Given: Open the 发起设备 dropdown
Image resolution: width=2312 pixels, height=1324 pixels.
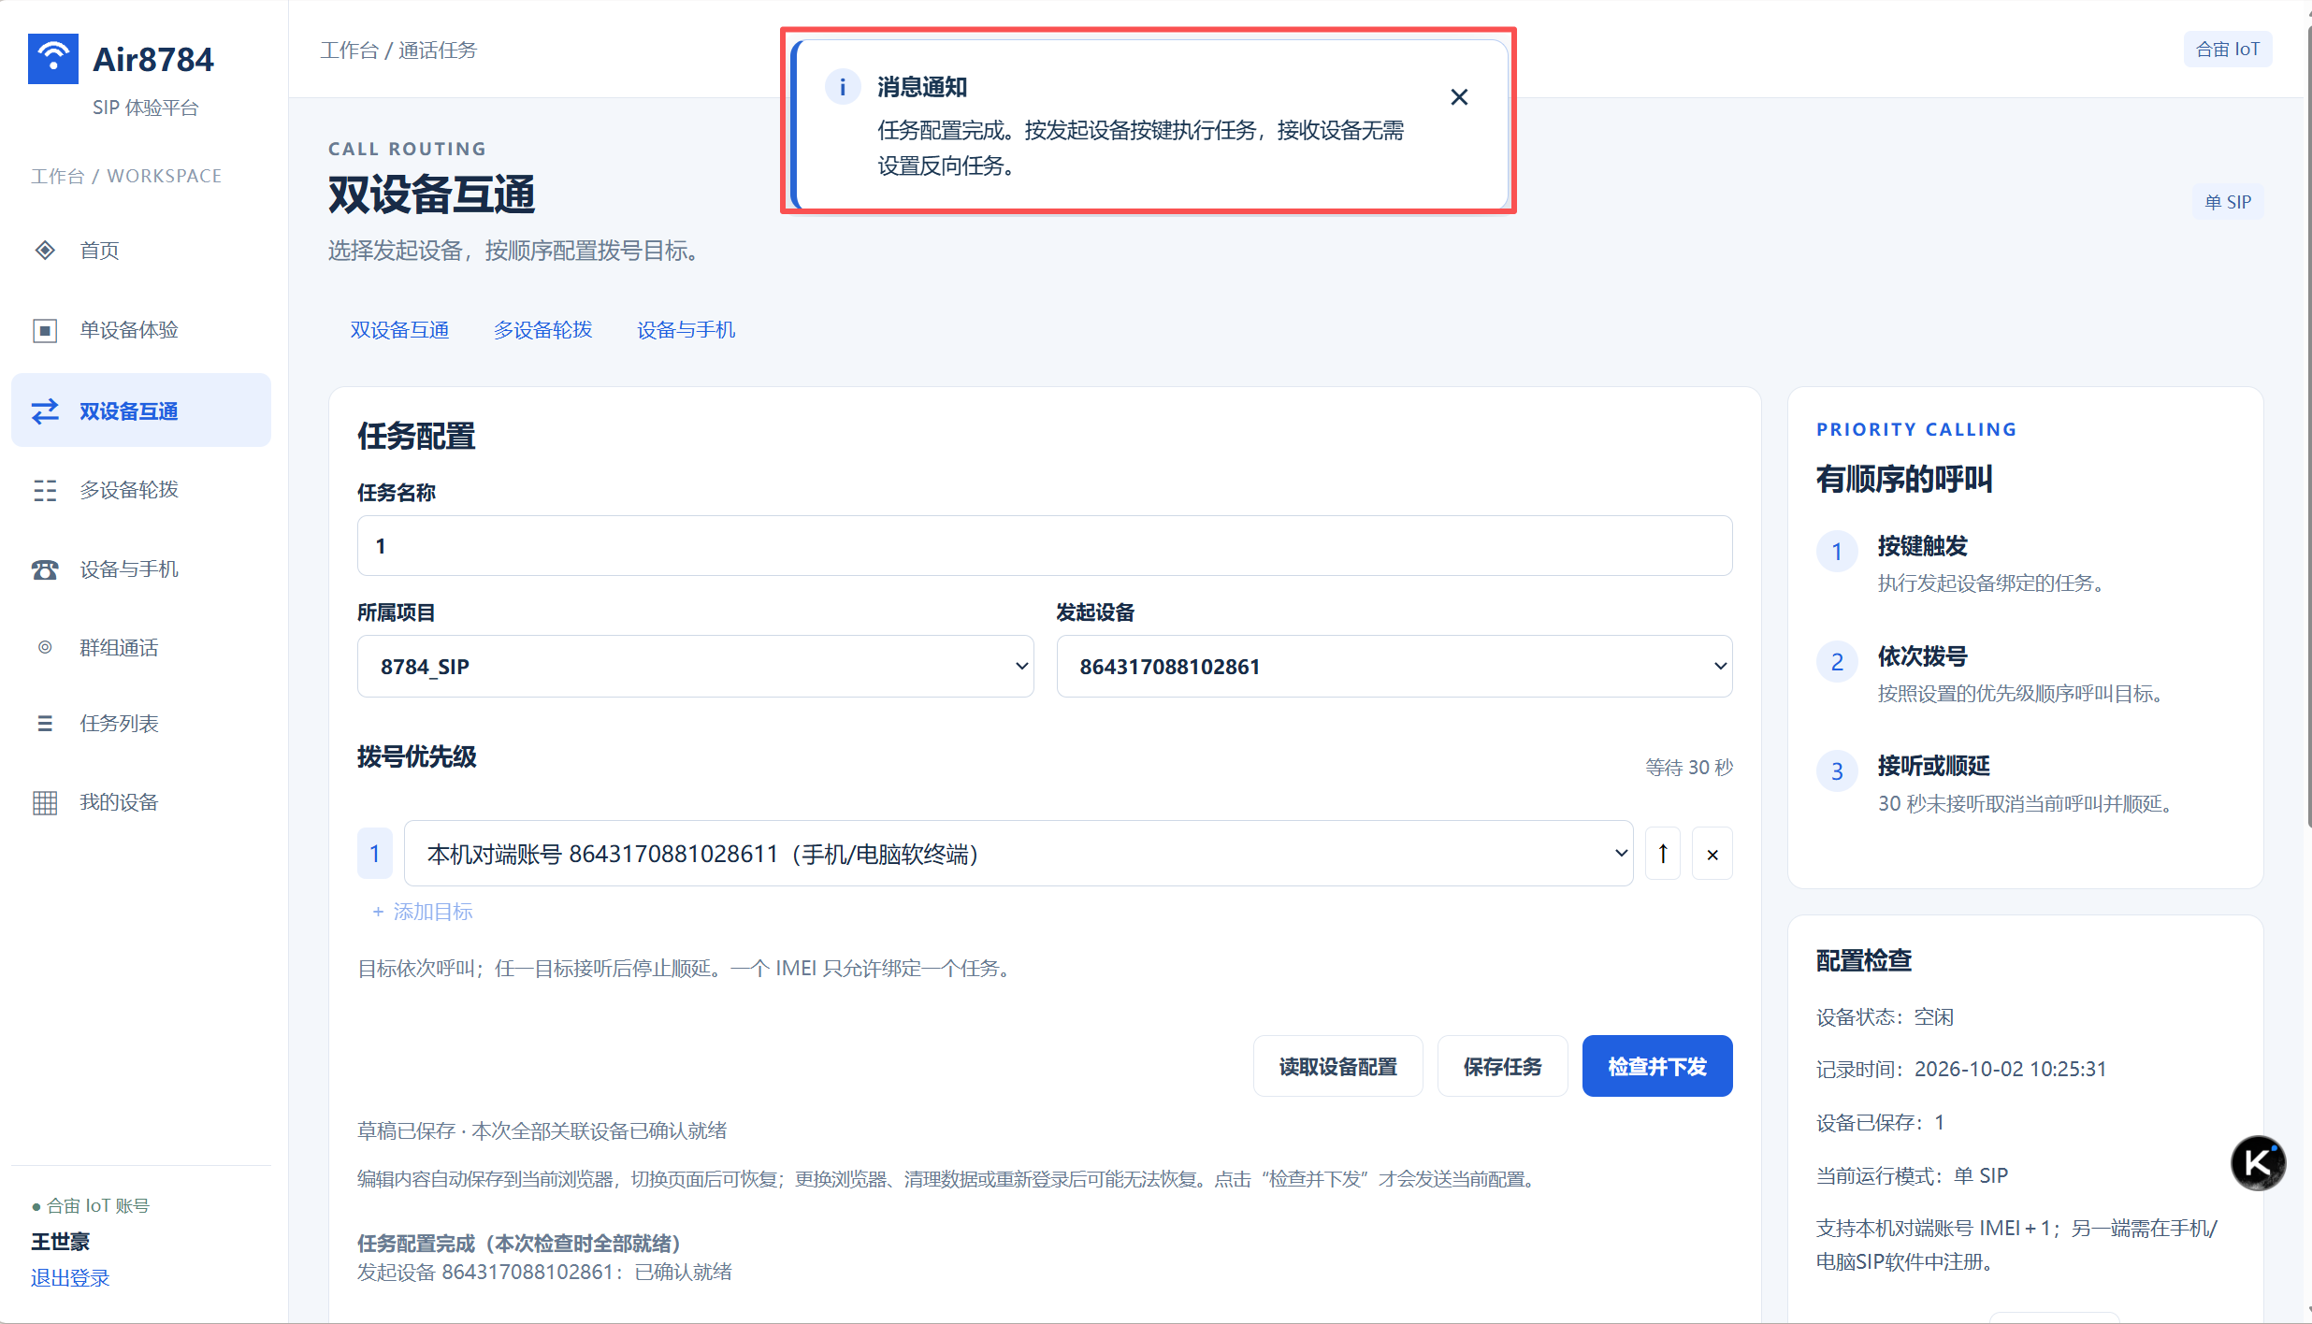Looking at the screenshot, I should pyautogui.click(x=1394, y=667).
